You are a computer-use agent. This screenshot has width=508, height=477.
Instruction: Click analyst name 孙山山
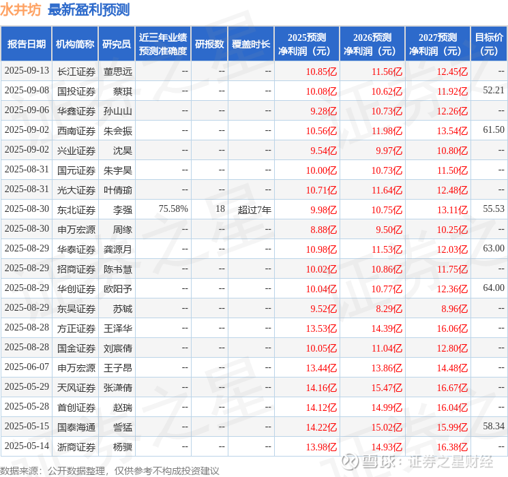tap(117, 111)
